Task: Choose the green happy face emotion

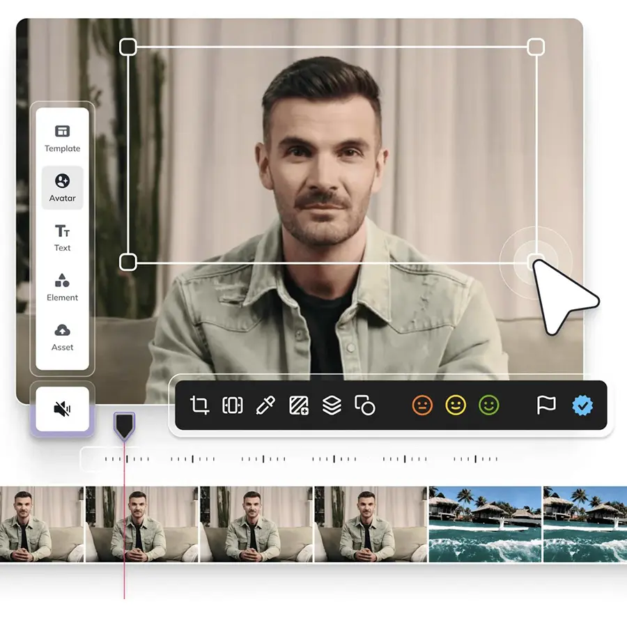Action: pos(488,405)
